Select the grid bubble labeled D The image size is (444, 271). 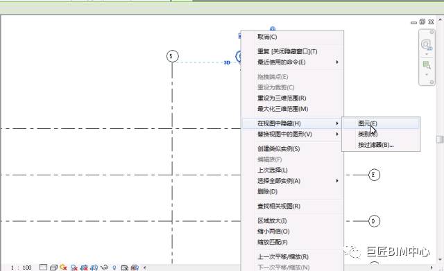tap(374, 221)
